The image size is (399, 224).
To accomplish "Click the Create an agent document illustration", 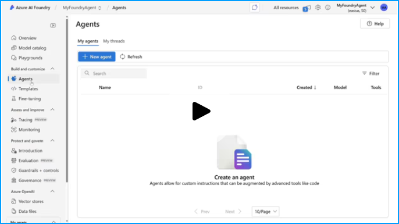I will (234, 152).
